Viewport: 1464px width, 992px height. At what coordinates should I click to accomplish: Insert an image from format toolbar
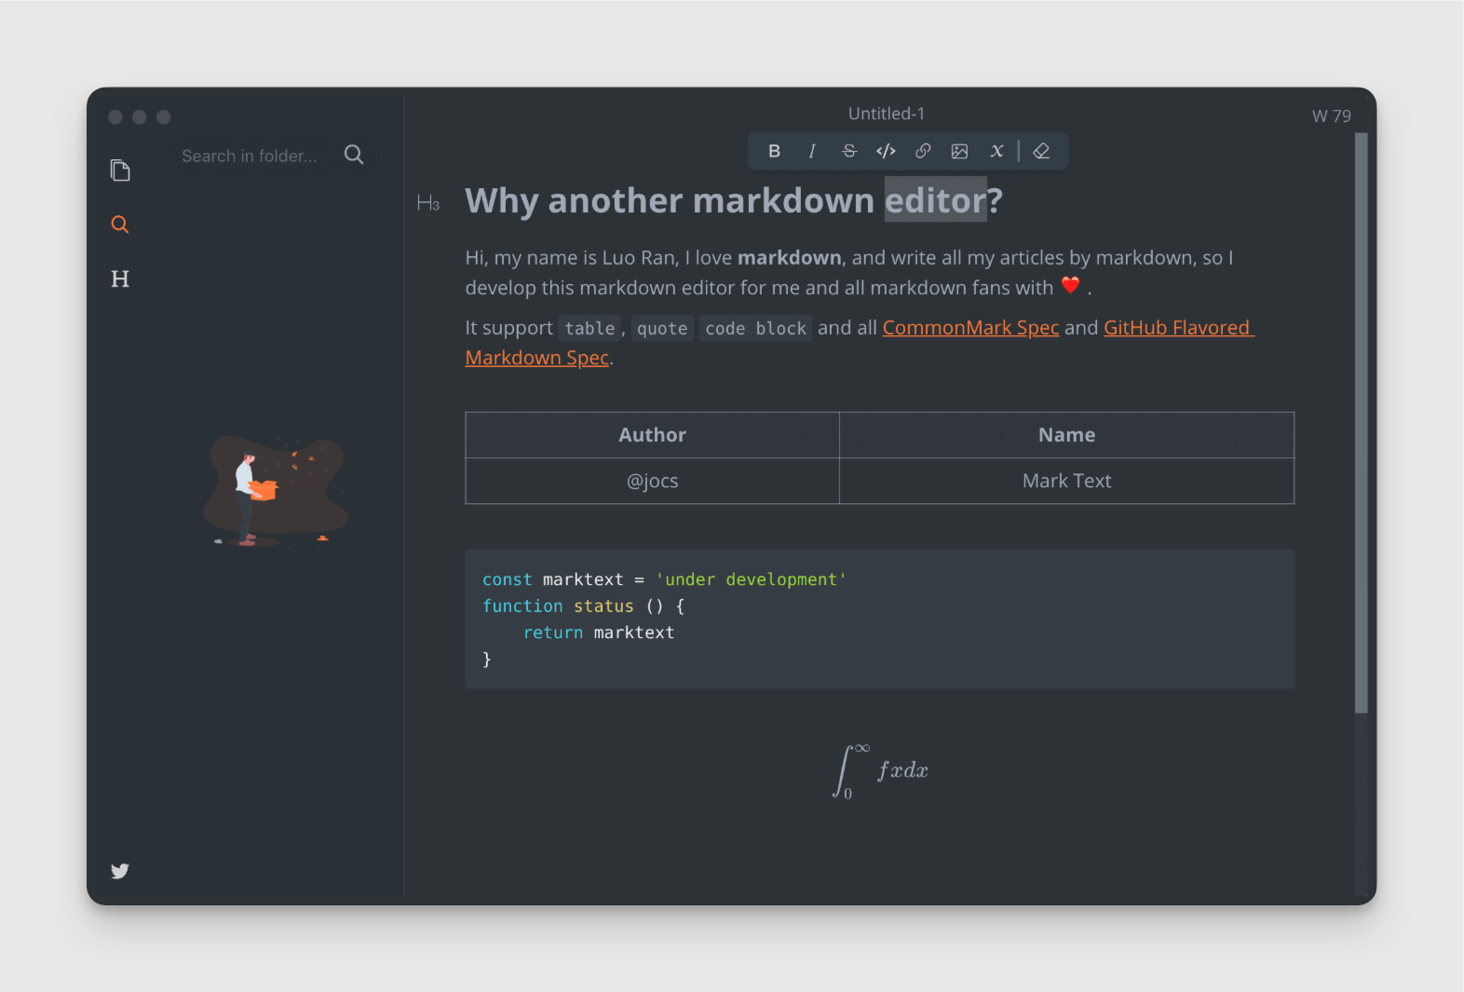[x=959, y=151]
